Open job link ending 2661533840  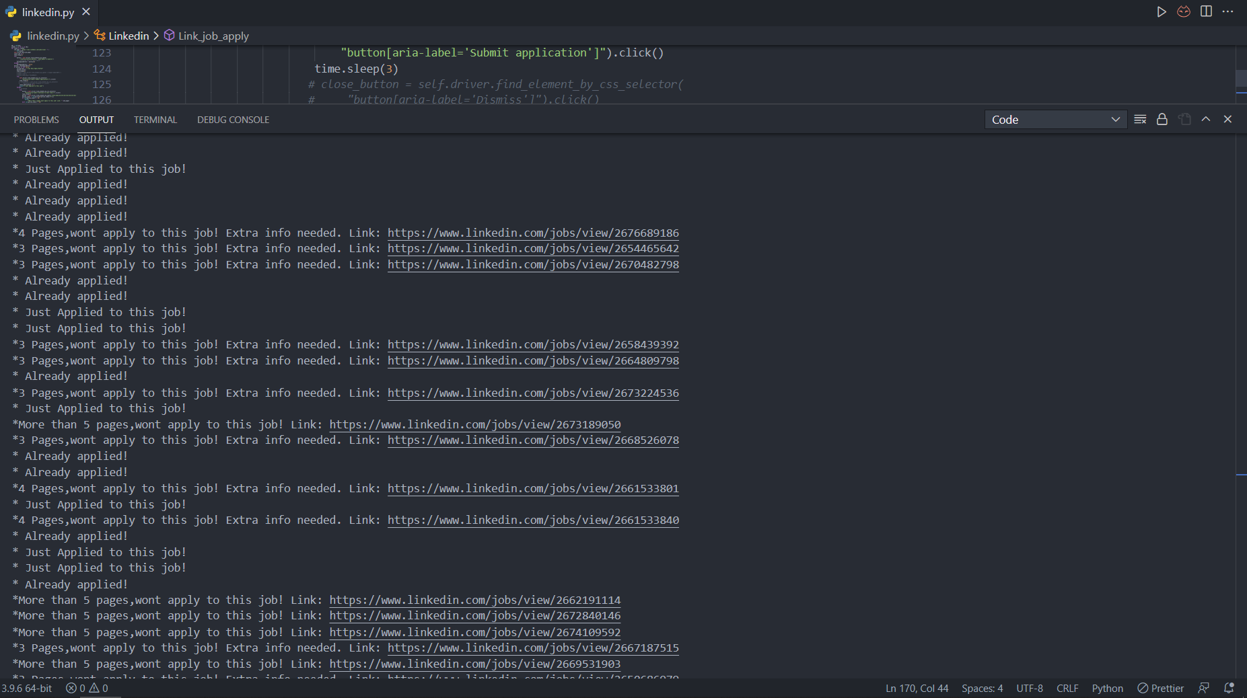533,520
